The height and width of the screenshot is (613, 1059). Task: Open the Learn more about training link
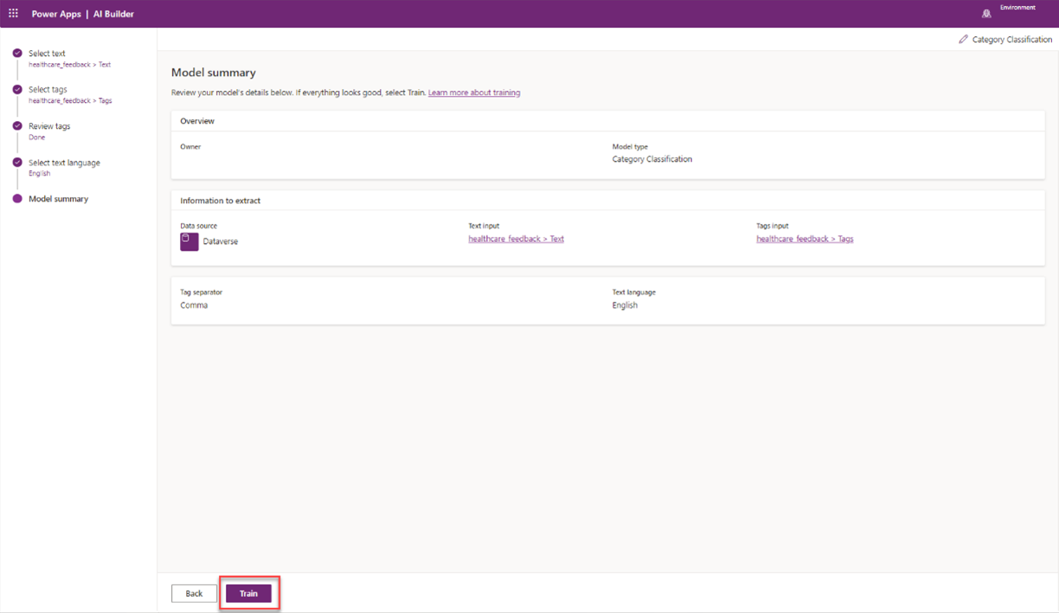[x=474, y=92]
